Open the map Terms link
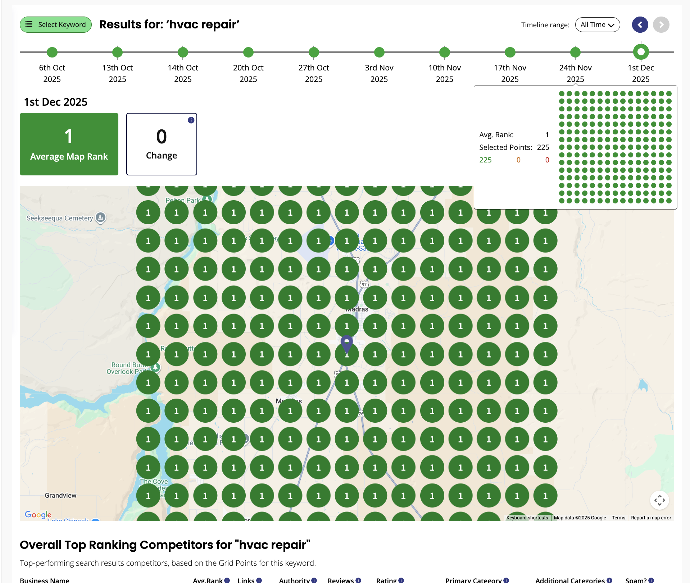 pos(618,518)
